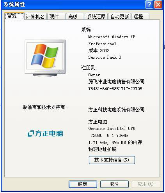Click the 制造商和技术支持商 label
Screen dimensions: 165x193
45,107
